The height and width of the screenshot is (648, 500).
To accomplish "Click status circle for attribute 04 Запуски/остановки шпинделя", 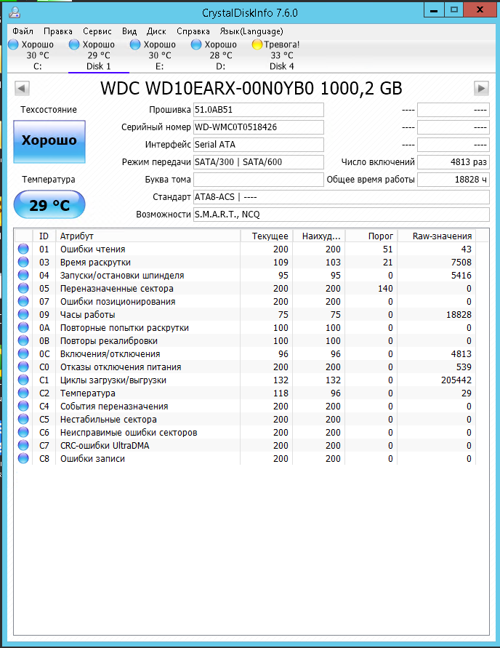I will [x=23, y=275].
